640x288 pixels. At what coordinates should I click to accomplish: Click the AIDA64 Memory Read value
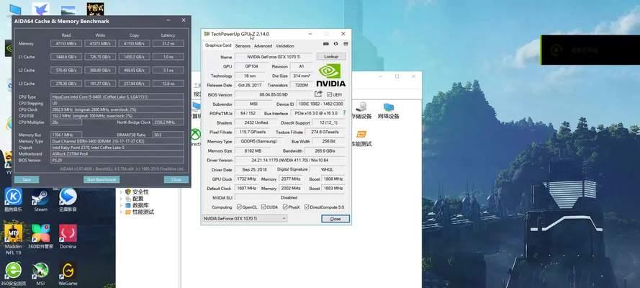(66, 43)
